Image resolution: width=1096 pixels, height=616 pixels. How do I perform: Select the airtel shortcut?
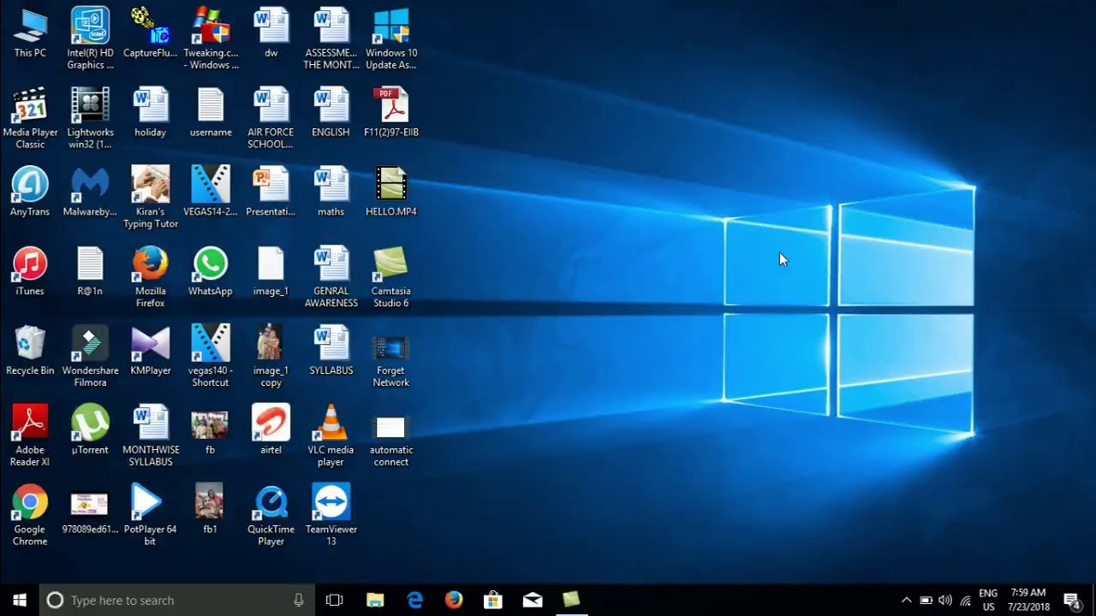pyautogui.click(x=271, y=430)
